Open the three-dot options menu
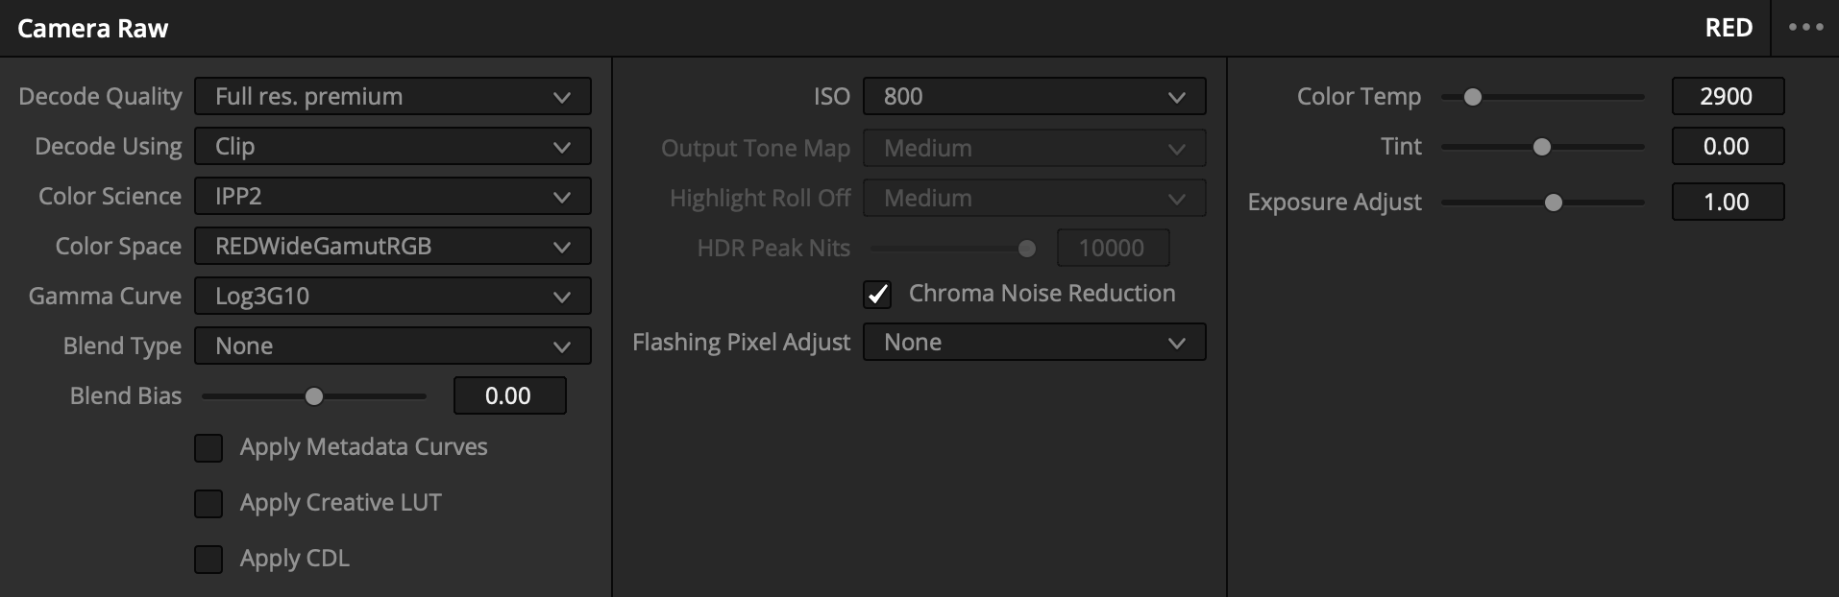Screen dimensions: 1839x597 [1805, 28]
